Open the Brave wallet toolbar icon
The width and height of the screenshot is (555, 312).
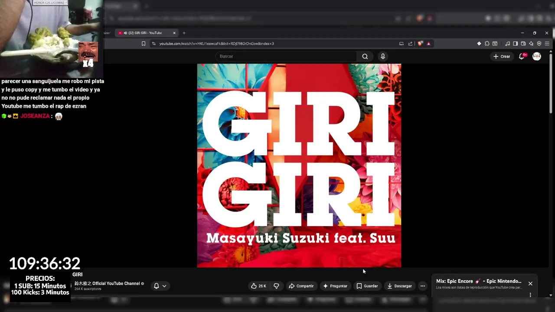tap(523, 43)
